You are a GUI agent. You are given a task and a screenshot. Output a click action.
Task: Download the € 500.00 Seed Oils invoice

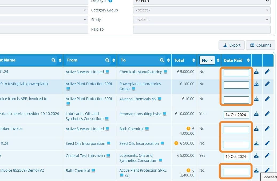tap(256, 143)
